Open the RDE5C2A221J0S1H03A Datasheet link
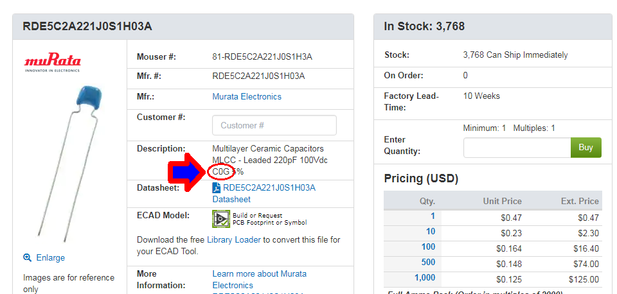Image resolution: width=617 pixels, height=294 pixels. coord(264,193)
